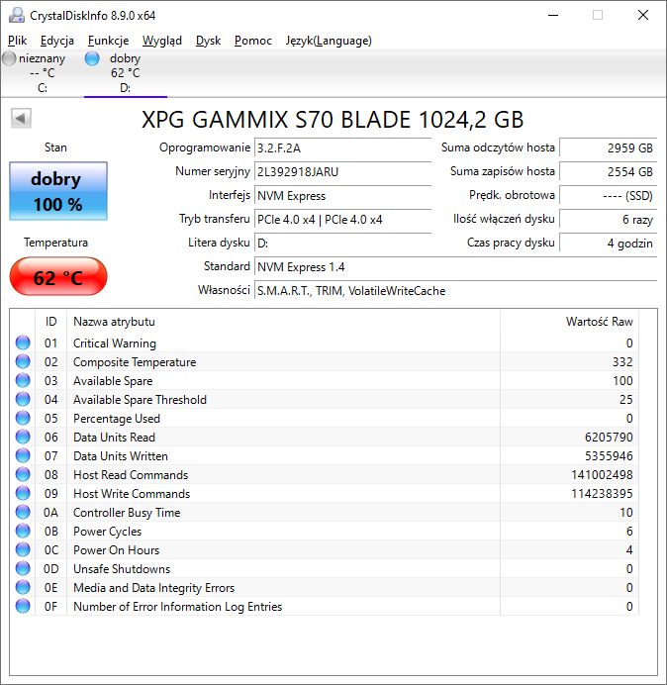Click the Nazwa atrybutu column header
This screenshot has height=685, width=667.
[x=283, y=322]
